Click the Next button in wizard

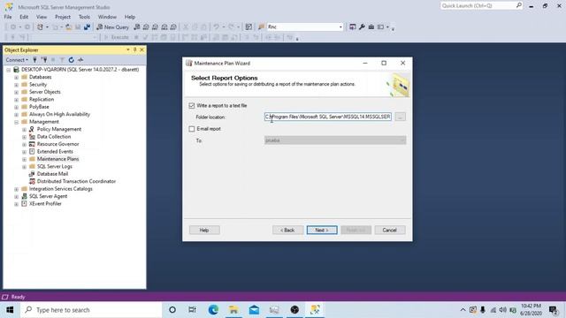[322, 230]
